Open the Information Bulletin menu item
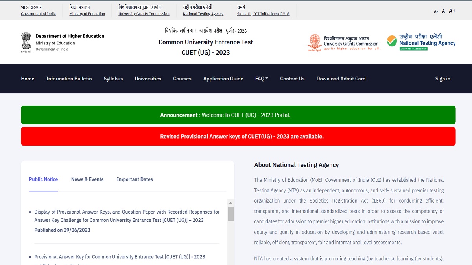The image size is (472, 265). click(x=69, y=79)
